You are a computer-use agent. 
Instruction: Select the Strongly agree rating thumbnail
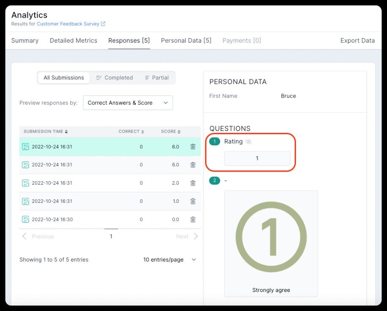pyautogui.click(x=271, y=243)
